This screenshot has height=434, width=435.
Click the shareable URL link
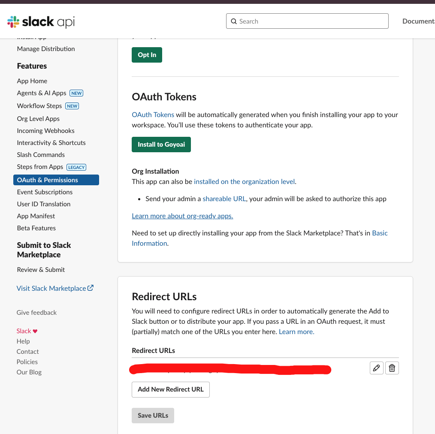(x=224, y=199)
